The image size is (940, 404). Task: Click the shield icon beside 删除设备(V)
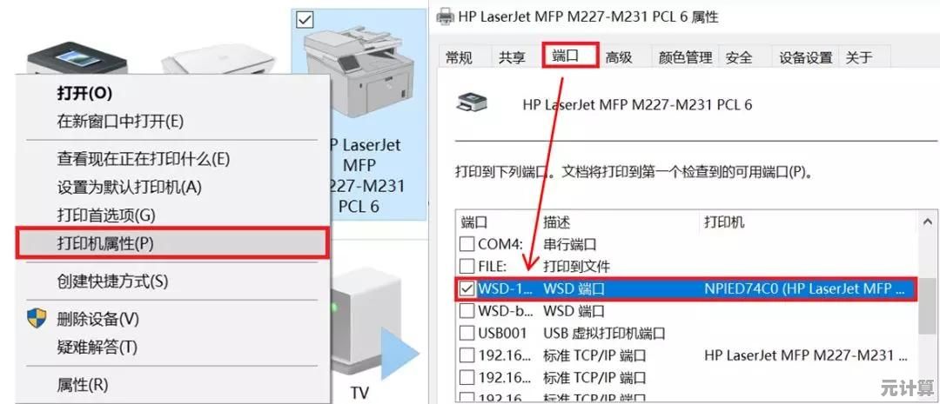point(37,318)
